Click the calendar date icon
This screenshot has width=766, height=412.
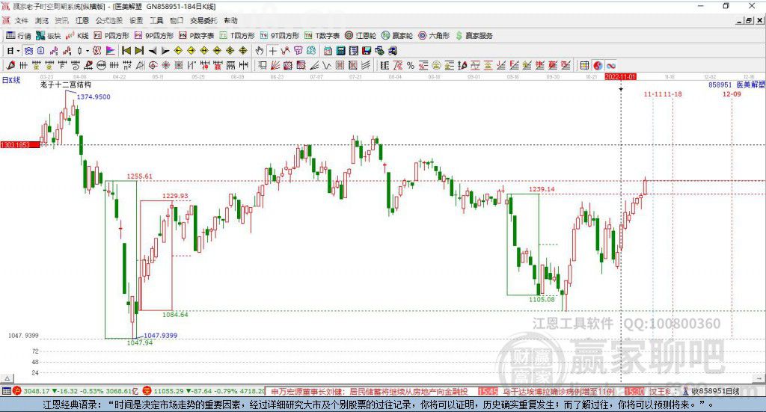tap(328, 51)
